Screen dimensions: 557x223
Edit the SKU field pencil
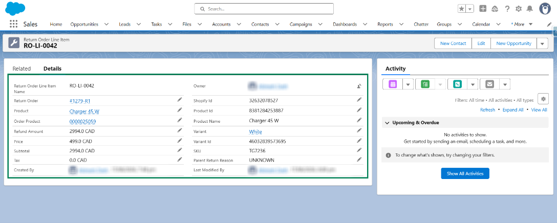[359, 149]
